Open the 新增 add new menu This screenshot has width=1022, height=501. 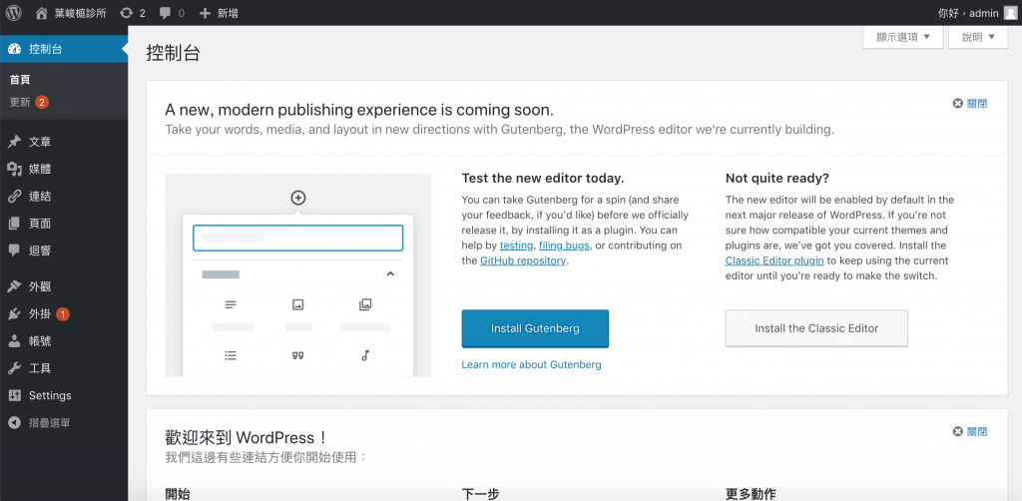pyautogui.click(x=218, y=13)
